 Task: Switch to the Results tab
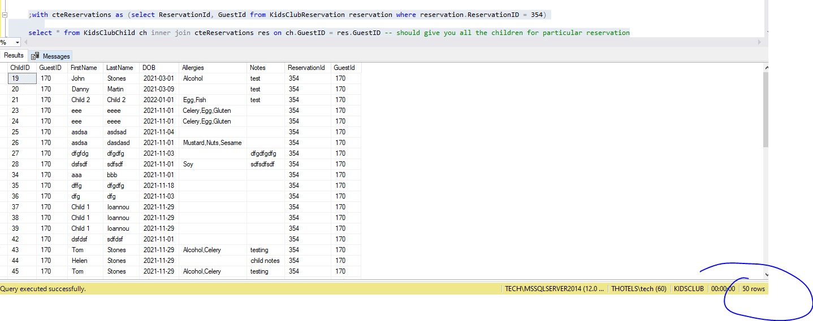pyautogui.click(x=14, y=55)
